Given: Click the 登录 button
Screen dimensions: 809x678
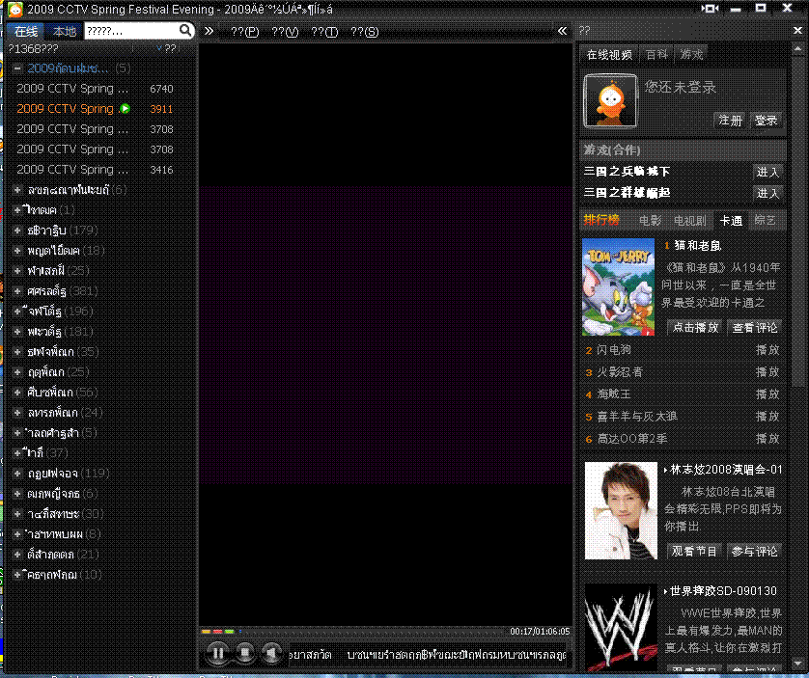Looking at the screenshot, I should (x=767, y=121).
